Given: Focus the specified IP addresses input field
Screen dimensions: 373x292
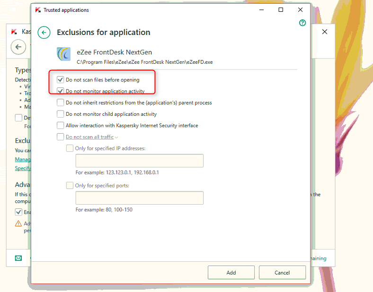Looking at the screenshot, I should (139, 161).
